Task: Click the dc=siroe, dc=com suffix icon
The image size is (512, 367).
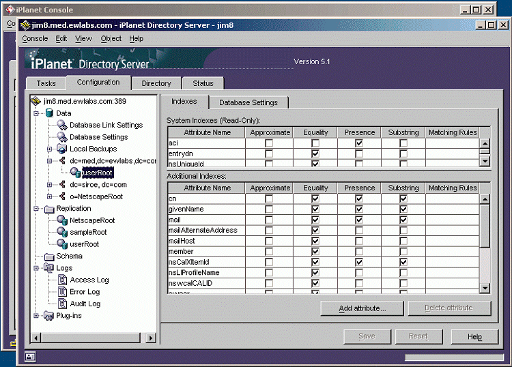Action: [x=62, y=185]
